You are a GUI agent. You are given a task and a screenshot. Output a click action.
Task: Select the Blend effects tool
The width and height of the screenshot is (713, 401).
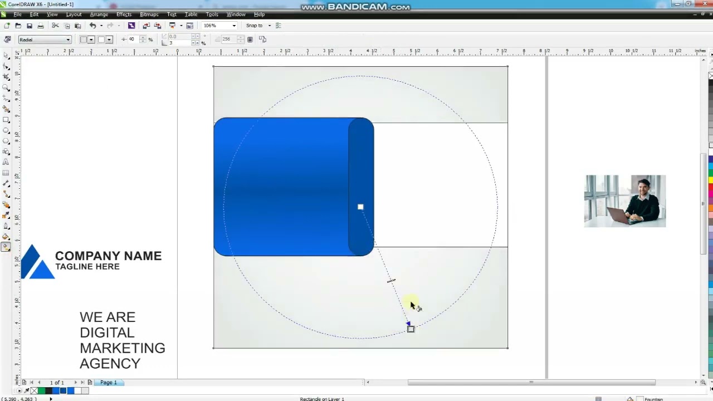click(6, 204)
